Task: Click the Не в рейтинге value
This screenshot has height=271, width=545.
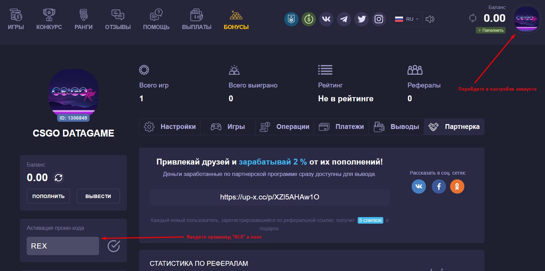Action: click(x=346, y=99)
